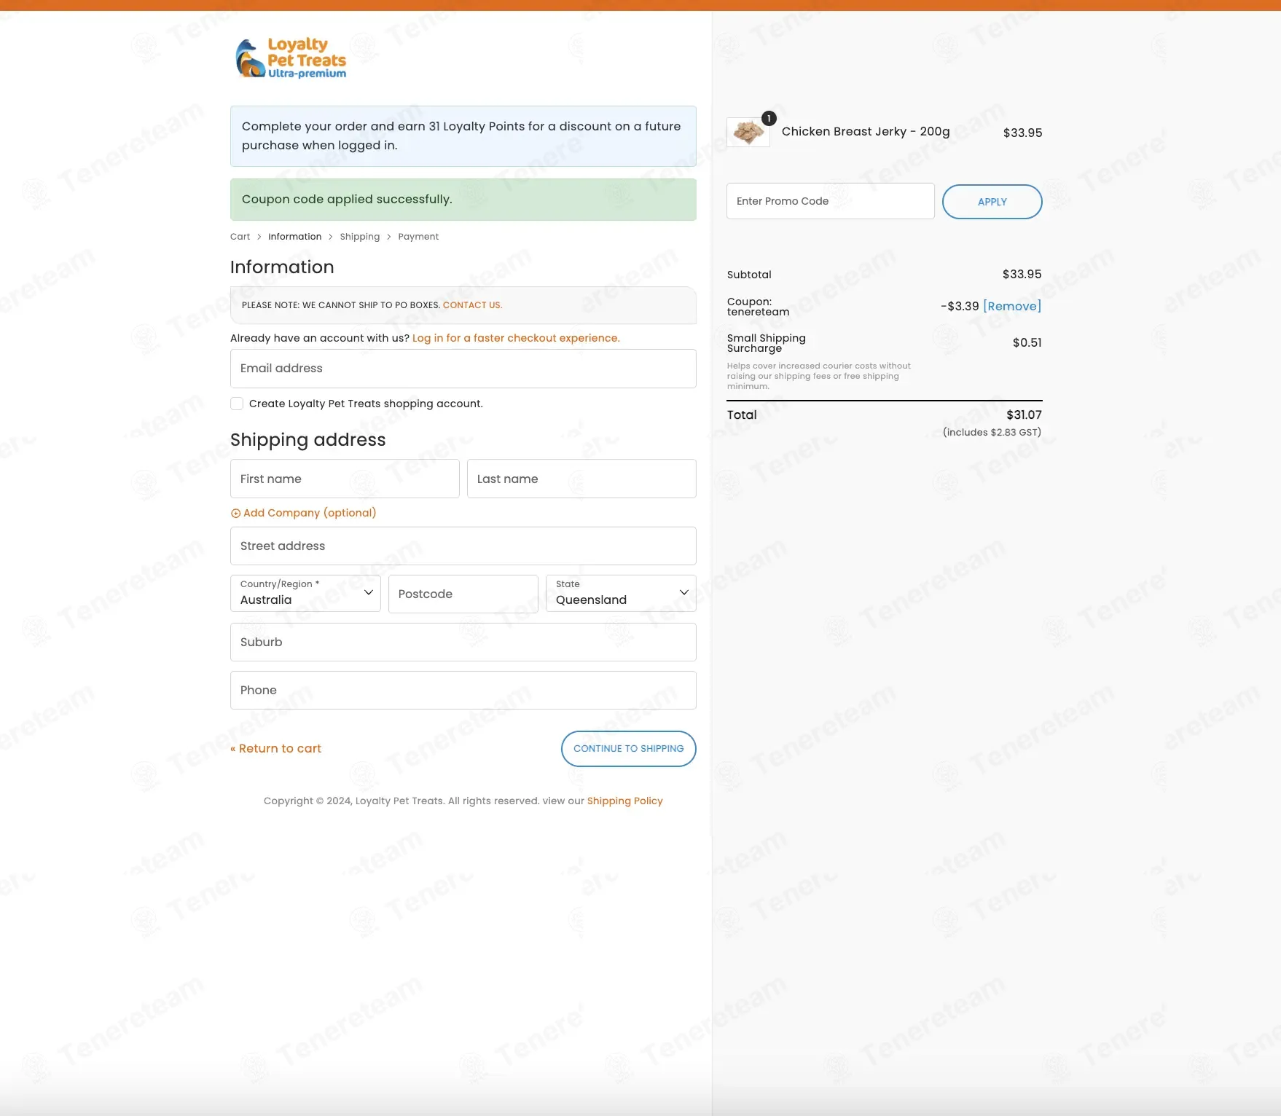
Task: Select the Shipping breadcrumb step
Action: click(x=360, y=237)
